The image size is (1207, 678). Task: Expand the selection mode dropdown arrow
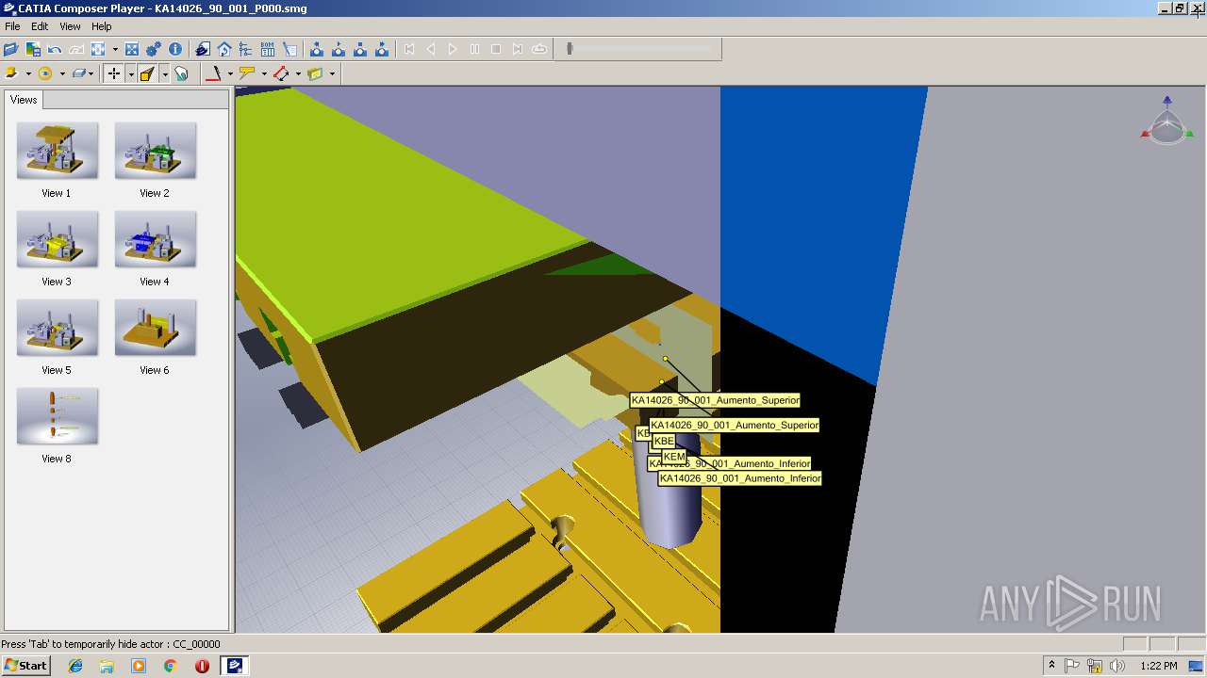tap(164, 73)
